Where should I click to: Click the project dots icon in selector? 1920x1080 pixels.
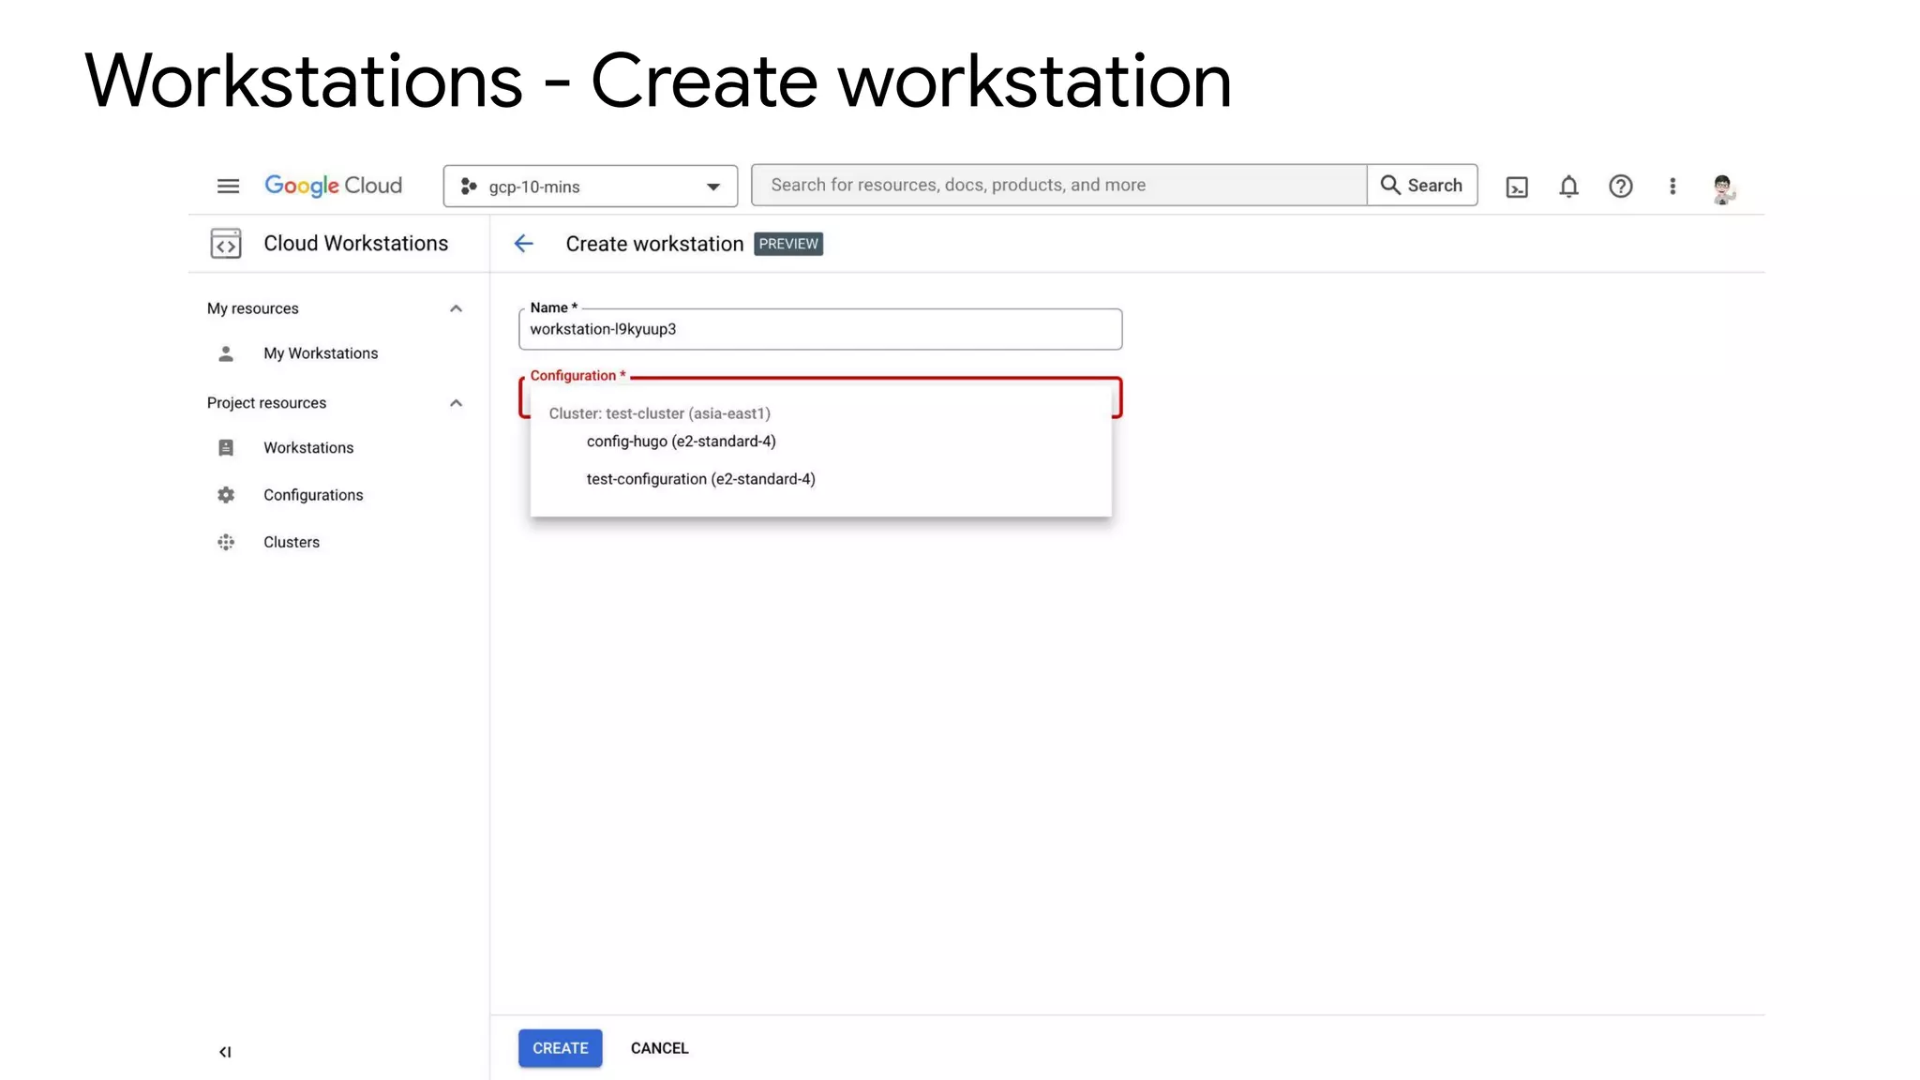click(x=469, y=187)
